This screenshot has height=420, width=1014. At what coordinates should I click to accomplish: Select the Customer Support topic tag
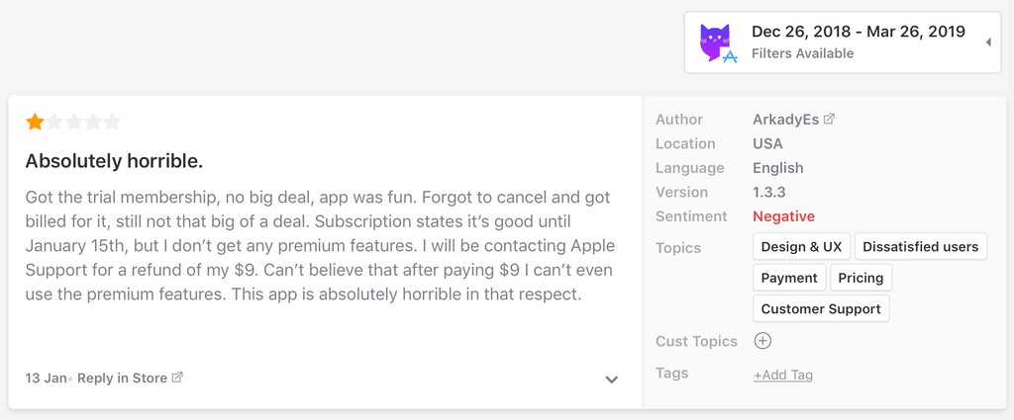tap(821, 308)
